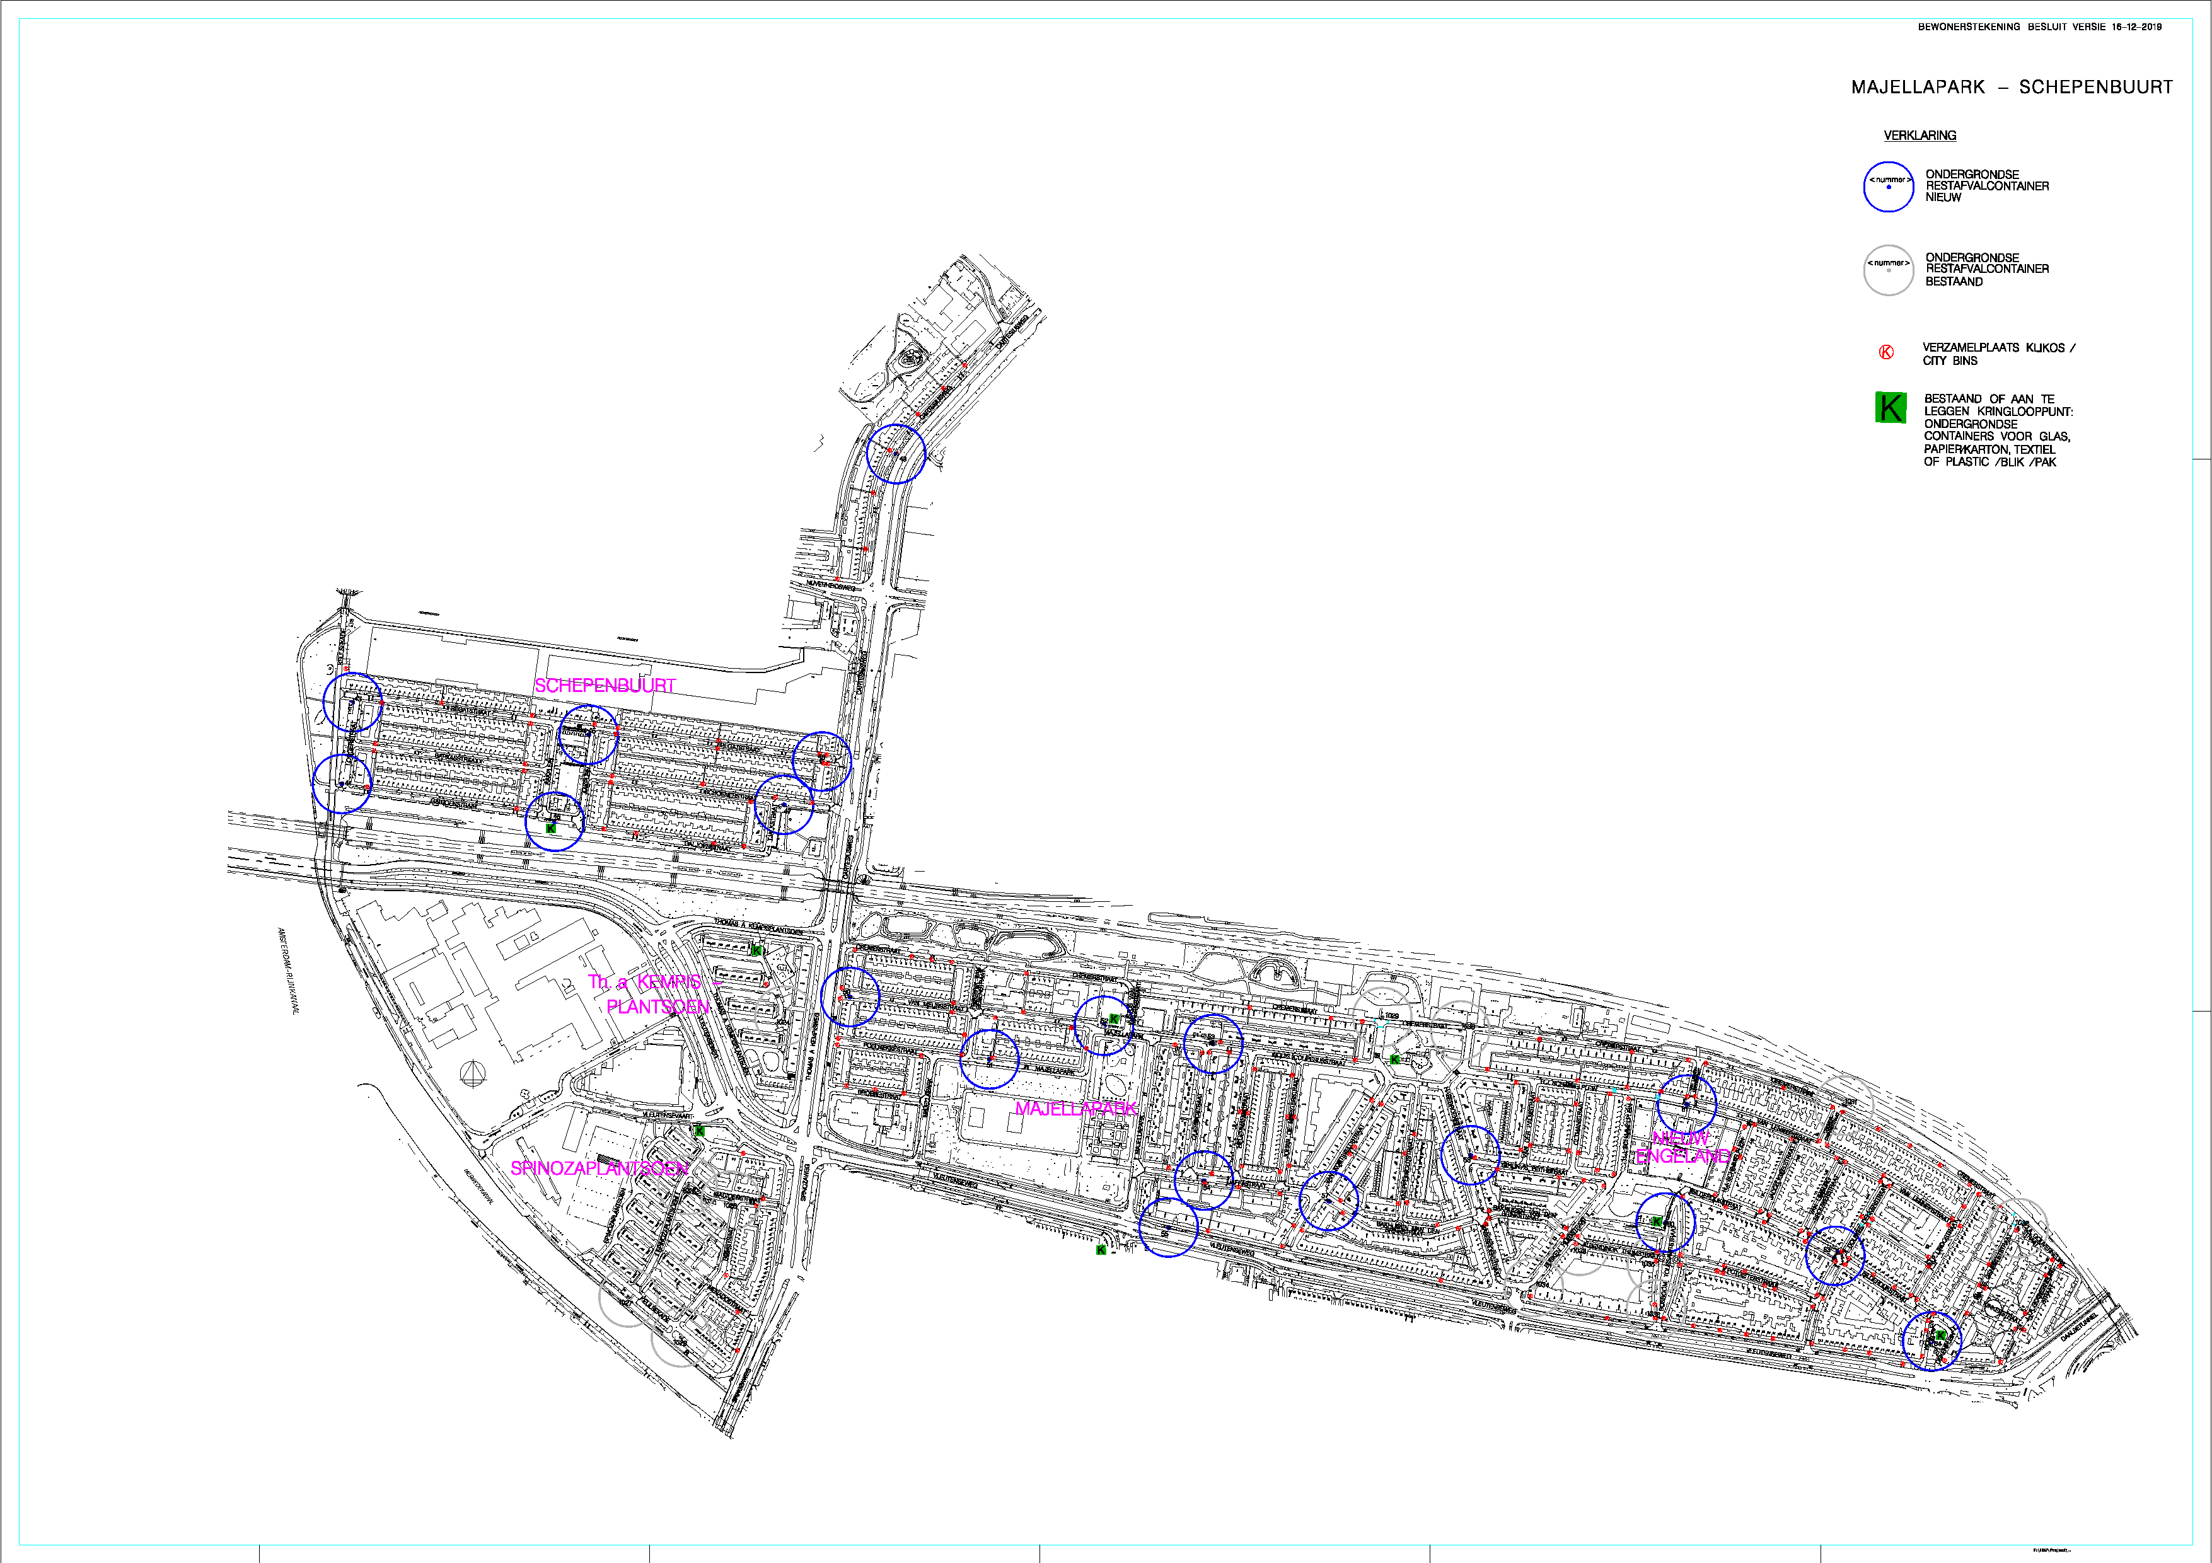Click the green K marker below Schepenbuurt
Viewport: 2212px width, 1563px height.
[551, 828]
